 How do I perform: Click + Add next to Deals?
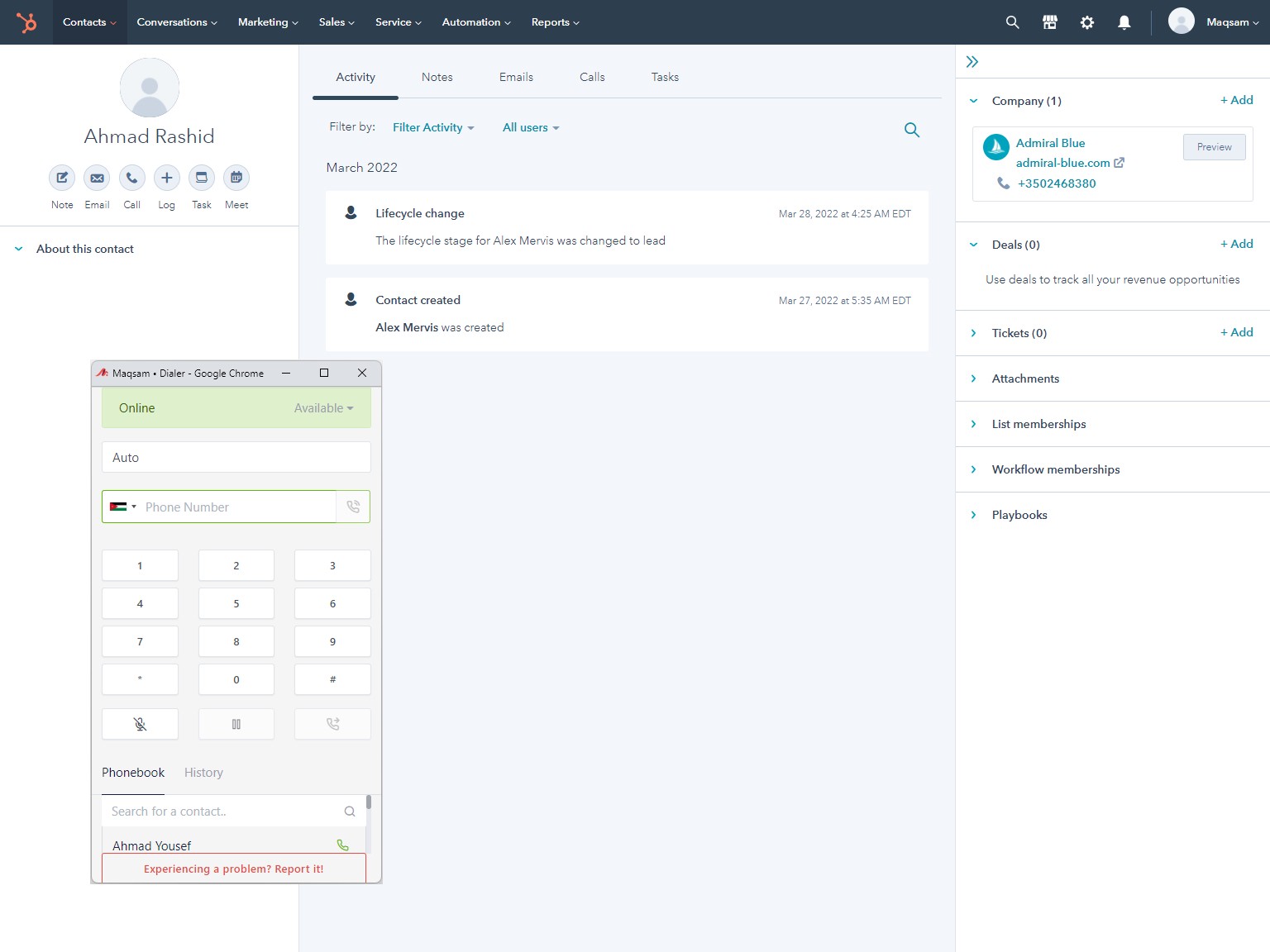pyautogui.click(x=1237, y=244)
